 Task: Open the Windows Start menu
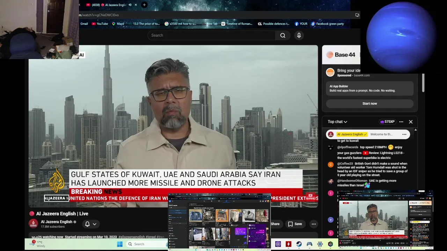[x=120, y=244]
